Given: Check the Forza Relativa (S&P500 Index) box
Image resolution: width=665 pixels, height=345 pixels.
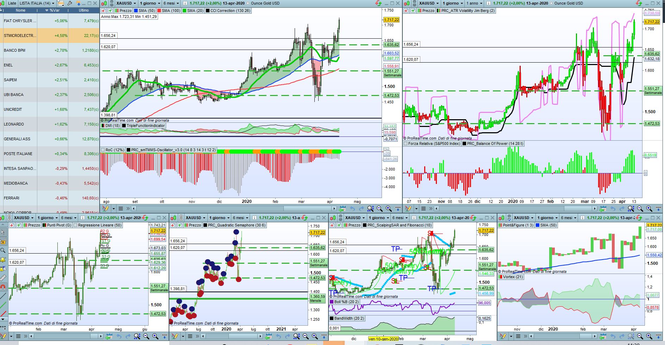Looking at the screenshot, I should (x=406, y=143).
